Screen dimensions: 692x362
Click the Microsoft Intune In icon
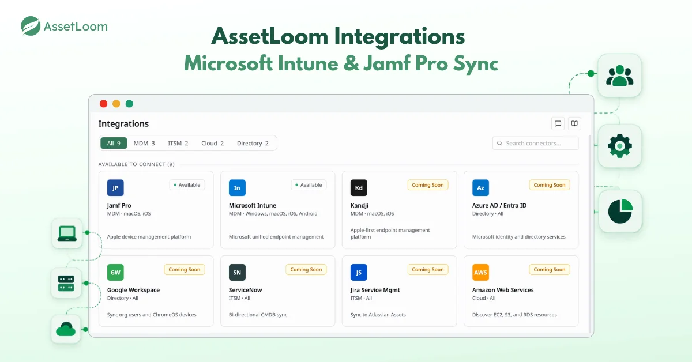[237, 187]
